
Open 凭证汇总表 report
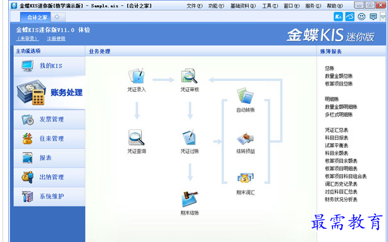point(336,130)
